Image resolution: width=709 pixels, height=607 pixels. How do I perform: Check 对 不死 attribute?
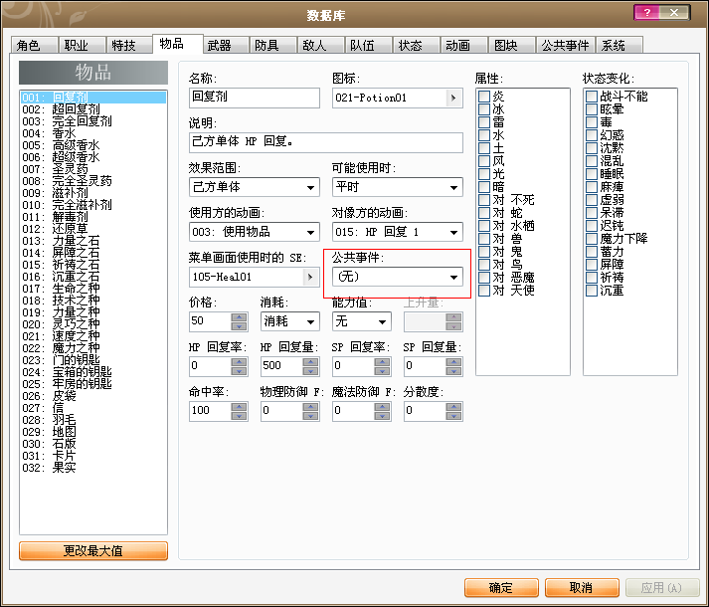(484, 200)
